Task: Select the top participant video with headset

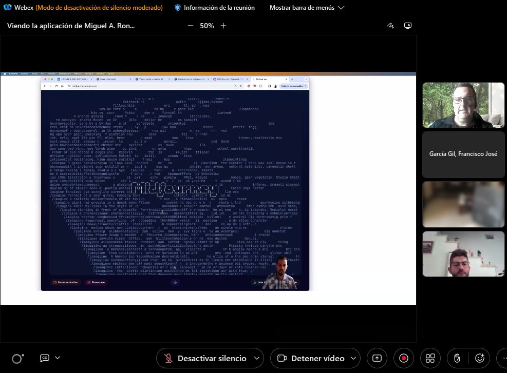Action: tap(463, 105)
